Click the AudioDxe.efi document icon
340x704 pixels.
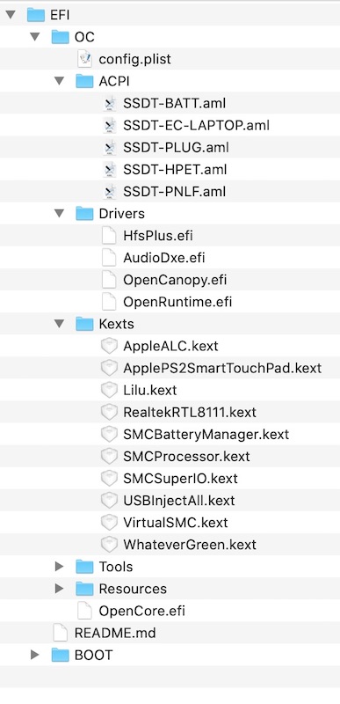pyautogui.click(x=109, y=257)
